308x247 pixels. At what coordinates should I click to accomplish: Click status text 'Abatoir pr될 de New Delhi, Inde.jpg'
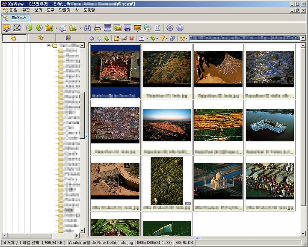coord(101,243)
